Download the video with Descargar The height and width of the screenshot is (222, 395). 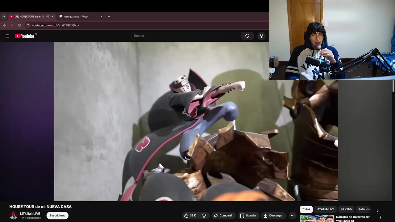[273, 216]
